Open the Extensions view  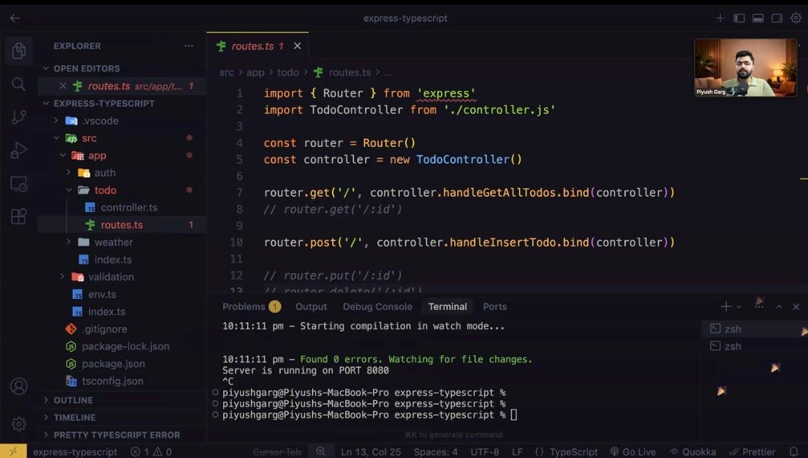18,216
